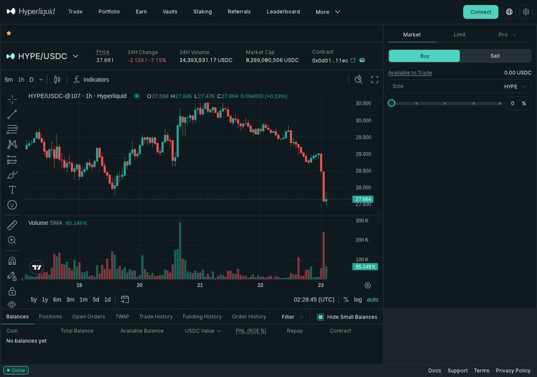This screenshot has width=537, height=377.
Task: Open the emoji stickers tool
Action: [x=12, y=204]
